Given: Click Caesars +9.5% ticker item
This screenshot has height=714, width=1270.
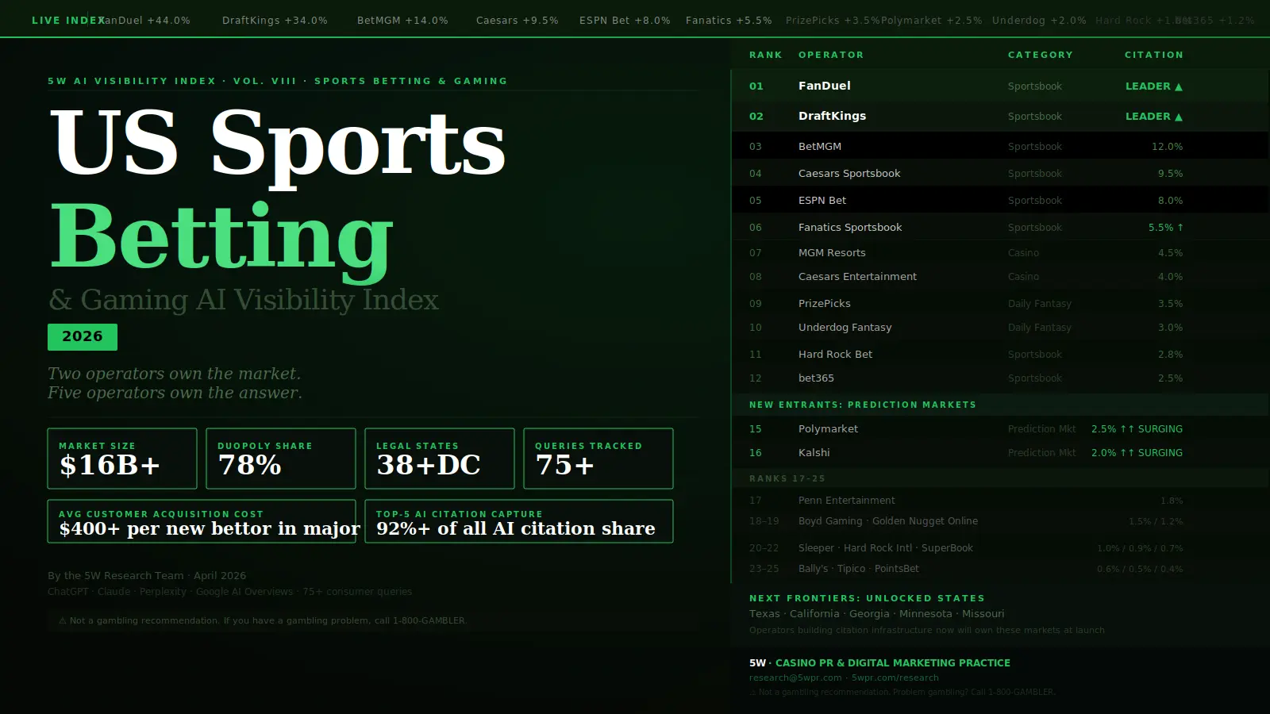Looking at the screenshot, I should coord(518,21).
